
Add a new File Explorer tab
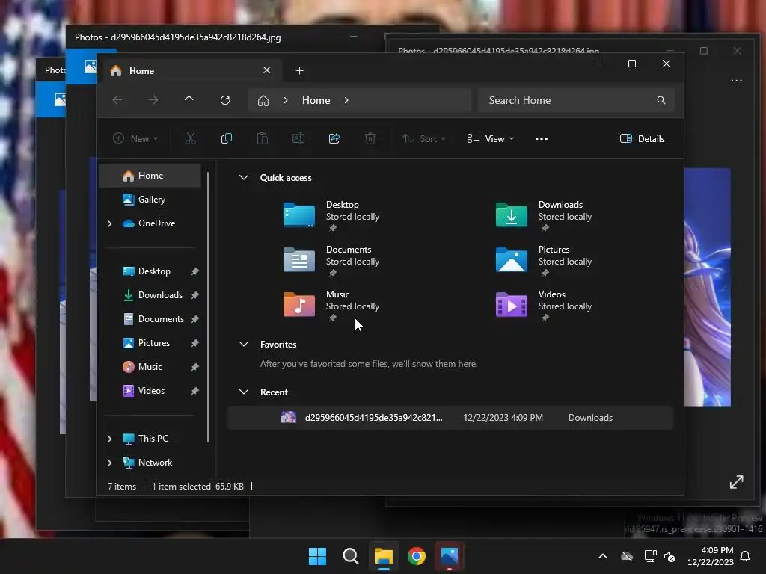pyautogui.click(x=299, y=71)
